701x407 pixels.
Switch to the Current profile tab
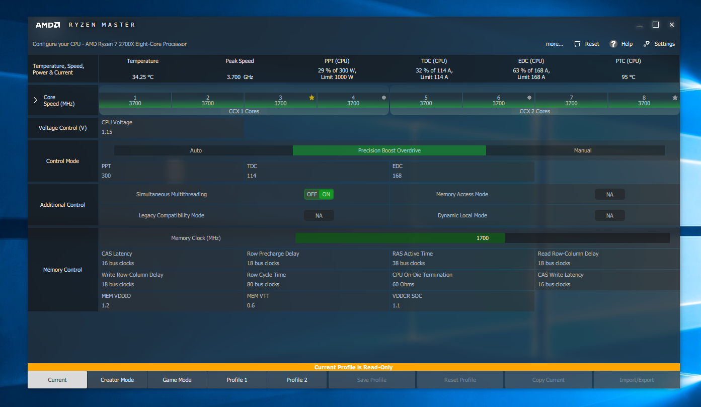[x=57, y=380]
